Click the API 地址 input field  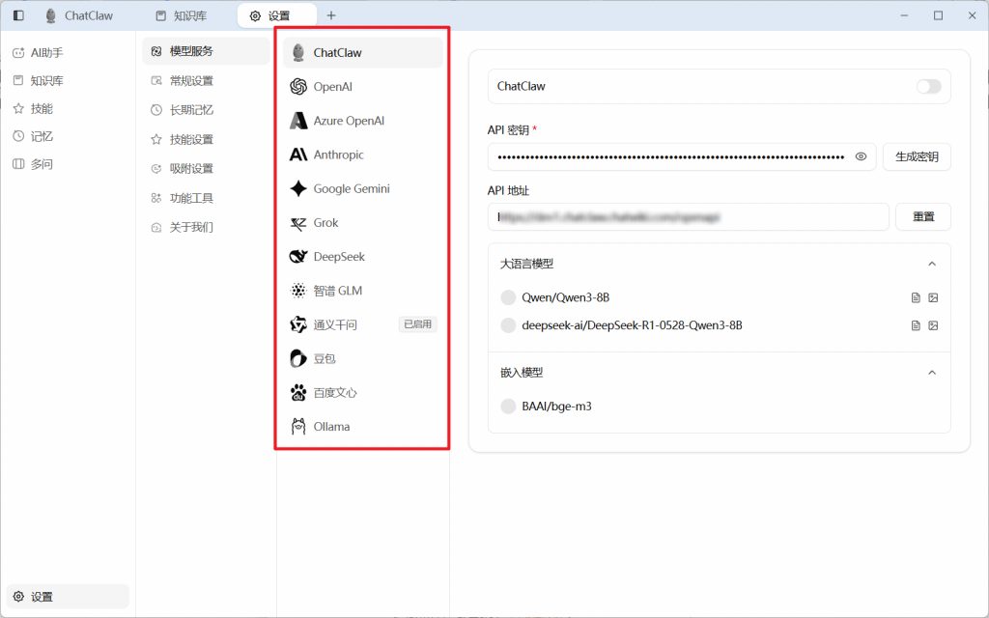coord(688,217)
